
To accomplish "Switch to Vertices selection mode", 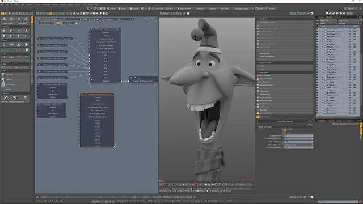I will pos(112,8).
